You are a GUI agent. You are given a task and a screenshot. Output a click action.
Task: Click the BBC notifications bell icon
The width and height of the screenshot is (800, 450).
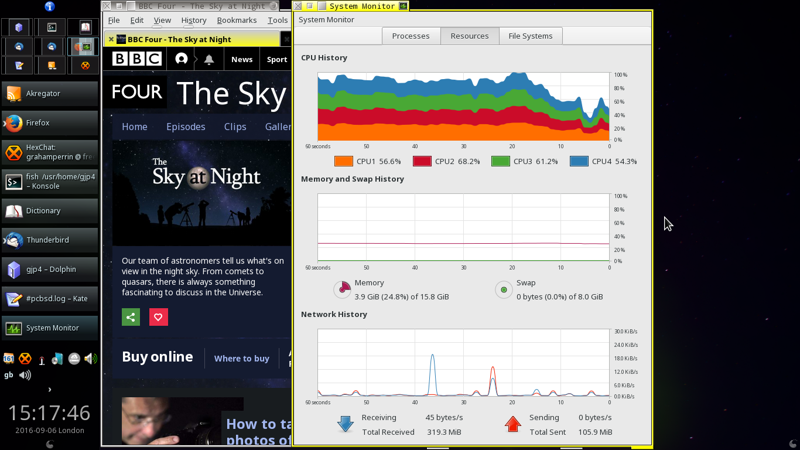[209, 59]
